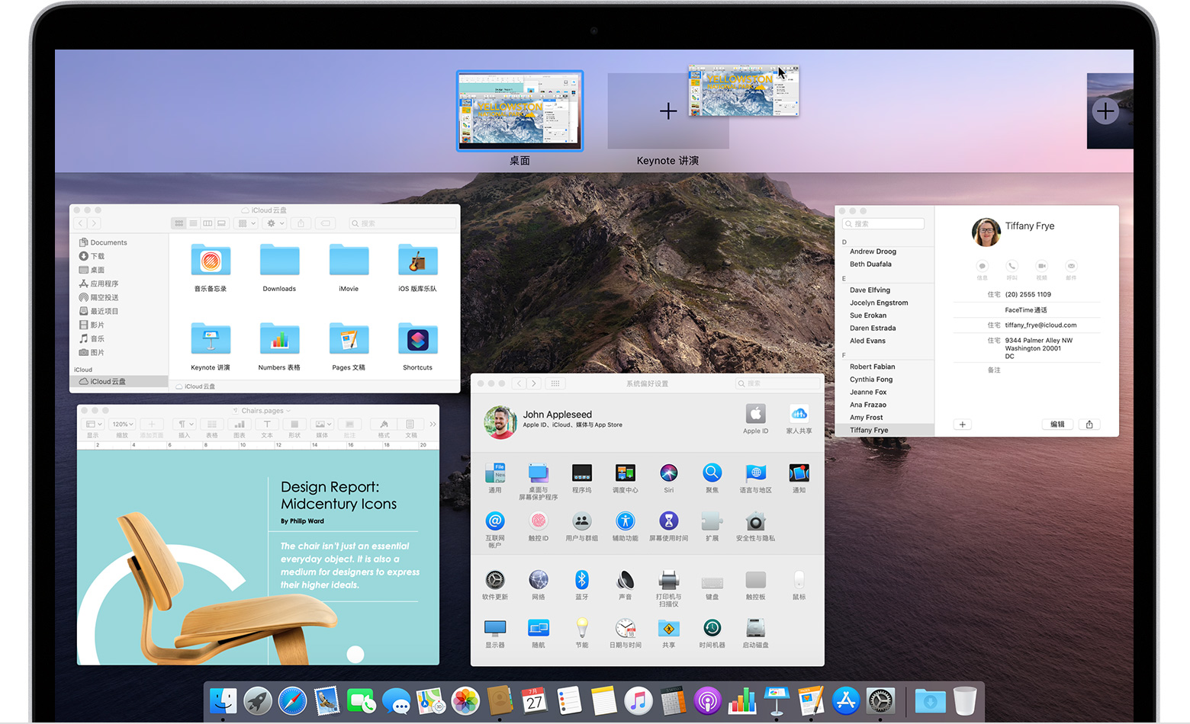Add a new desktop space
The width and height of the screenshot is (1190, 724).
(x=1105, y=111)
